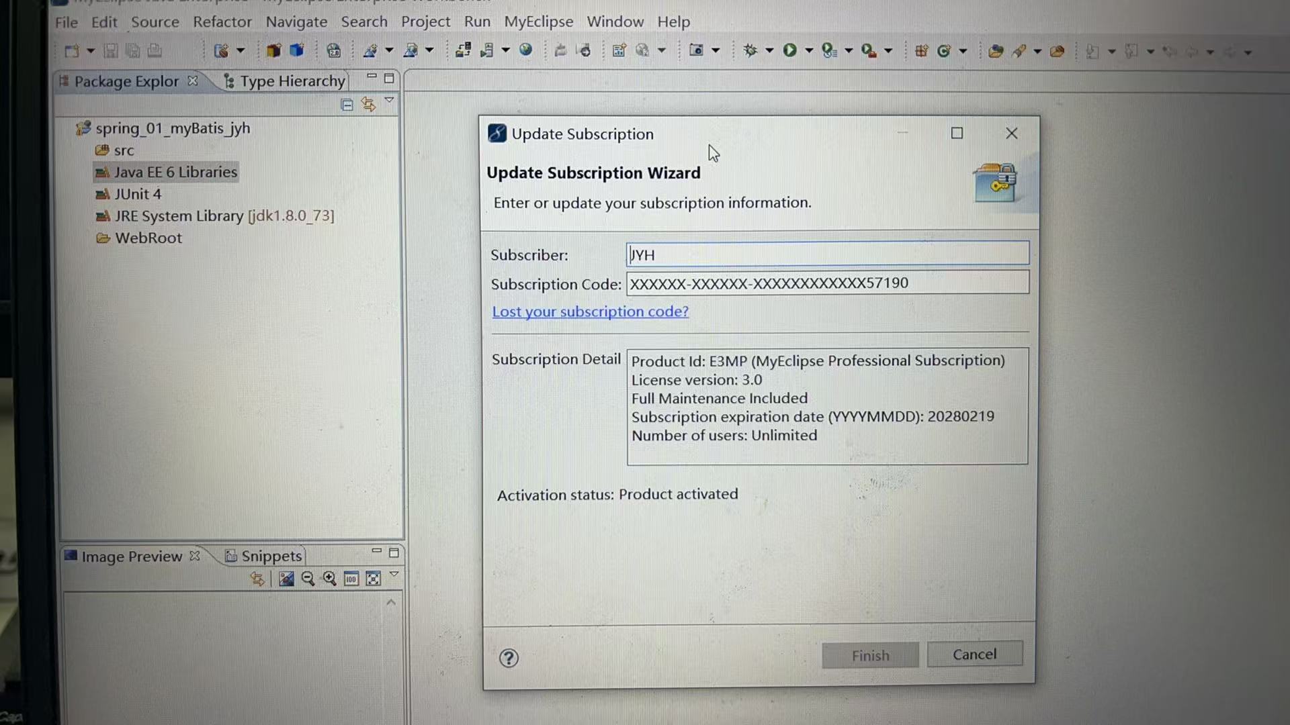Select JUnit 4 library in the tree
Viewport: 1290px width, 725px height.
(128, 194)
